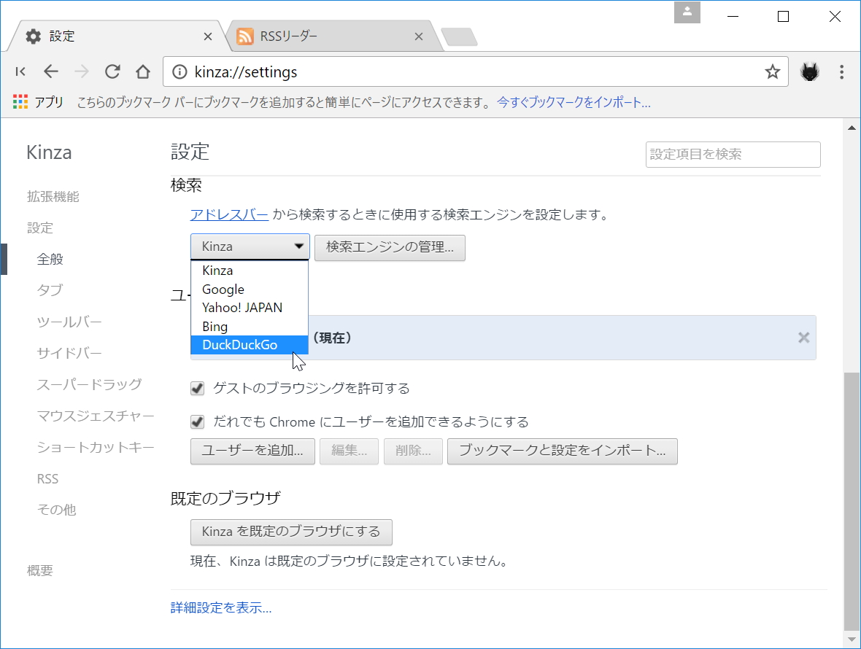Image resolution: width=861 pixels, height=649 pixels.
Task: Click the jump-to-first-page icon beside back arrow
Action: click(20, 71)
